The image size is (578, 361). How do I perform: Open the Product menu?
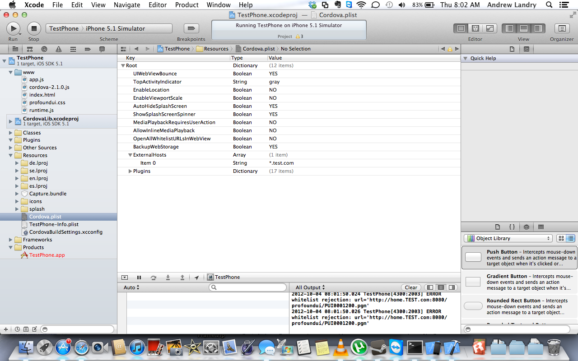pos(186,5)
